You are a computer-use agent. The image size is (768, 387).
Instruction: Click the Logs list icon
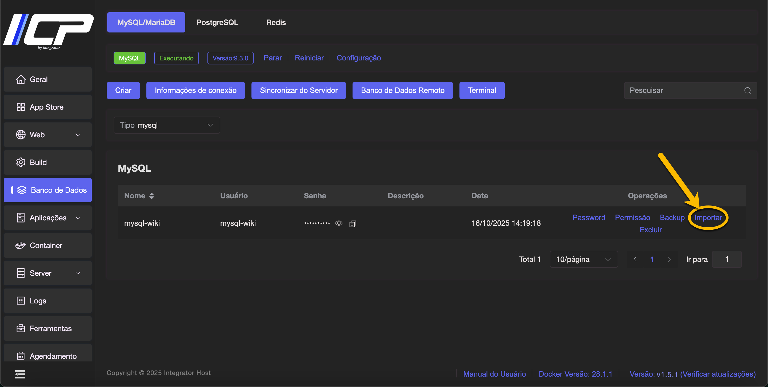click(x=21, y=301)
